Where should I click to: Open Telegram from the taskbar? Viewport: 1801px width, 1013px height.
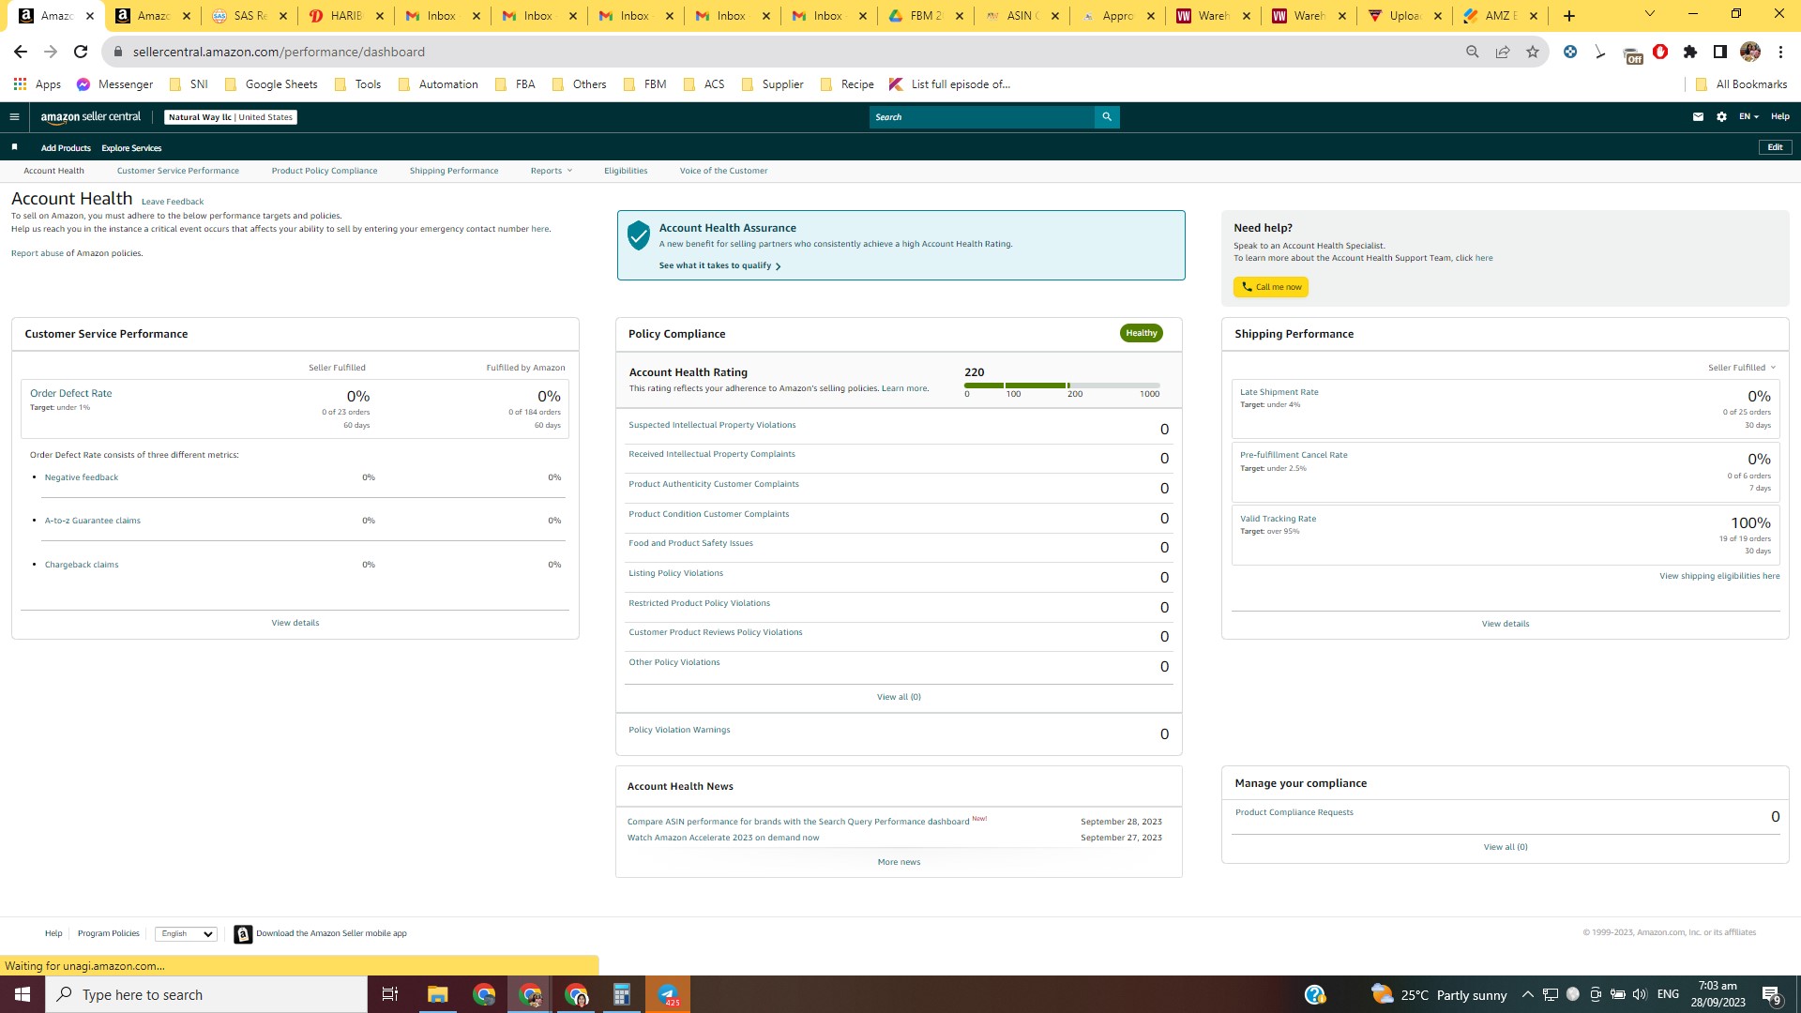pos(668,995)
